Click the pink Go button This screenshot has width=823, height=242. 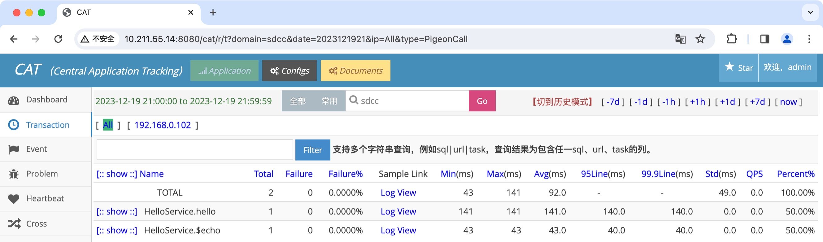point(482,101)
